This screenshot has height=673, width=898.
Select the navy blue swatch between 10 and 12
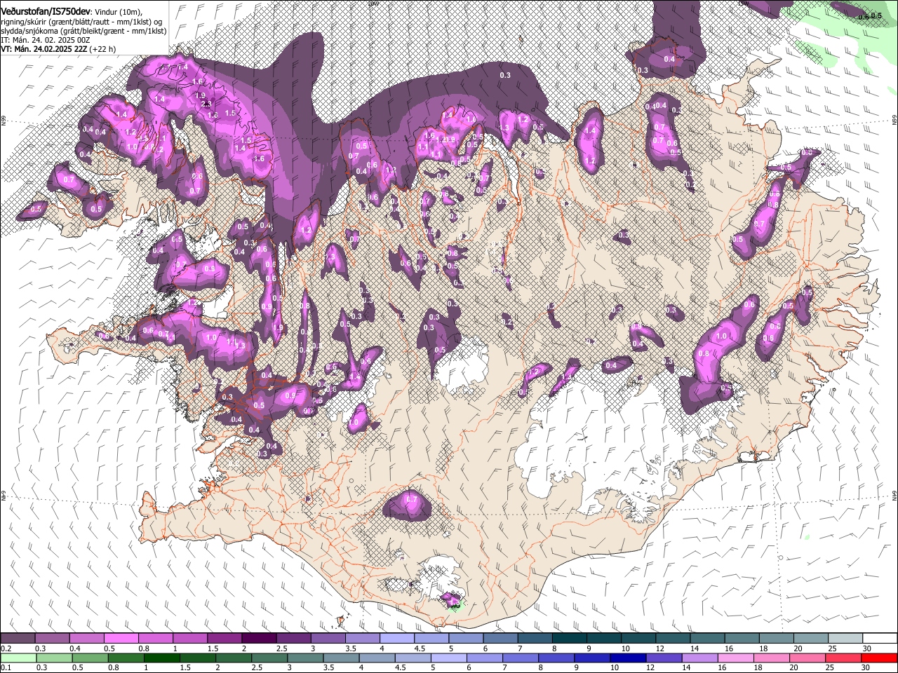point(629,658)
